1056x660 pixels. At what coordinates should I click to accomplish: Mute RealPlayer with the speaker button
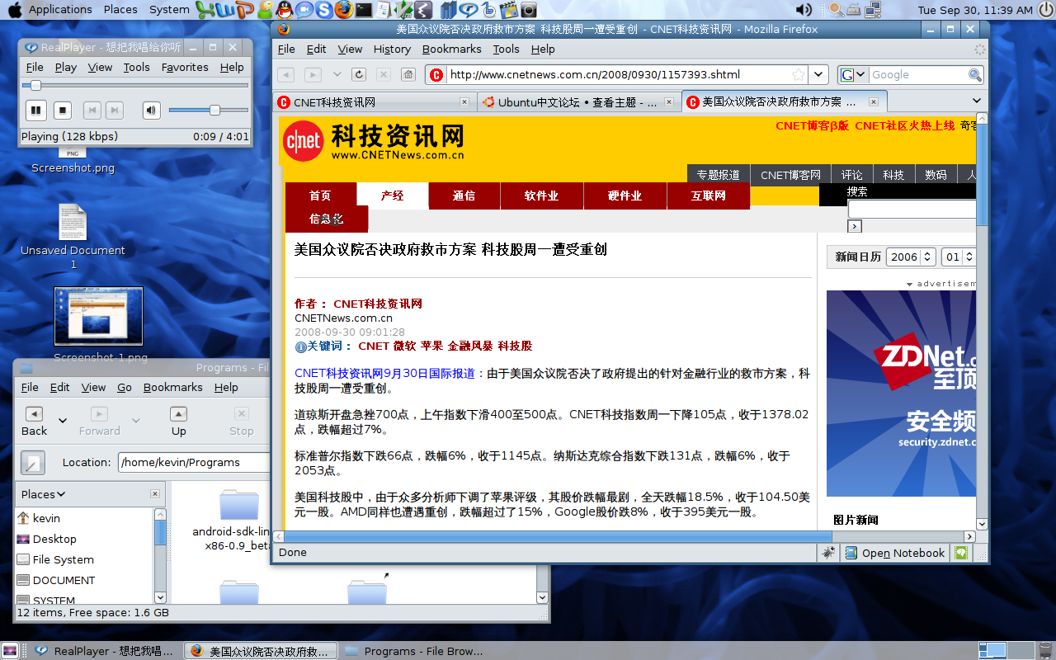(151, 110)
